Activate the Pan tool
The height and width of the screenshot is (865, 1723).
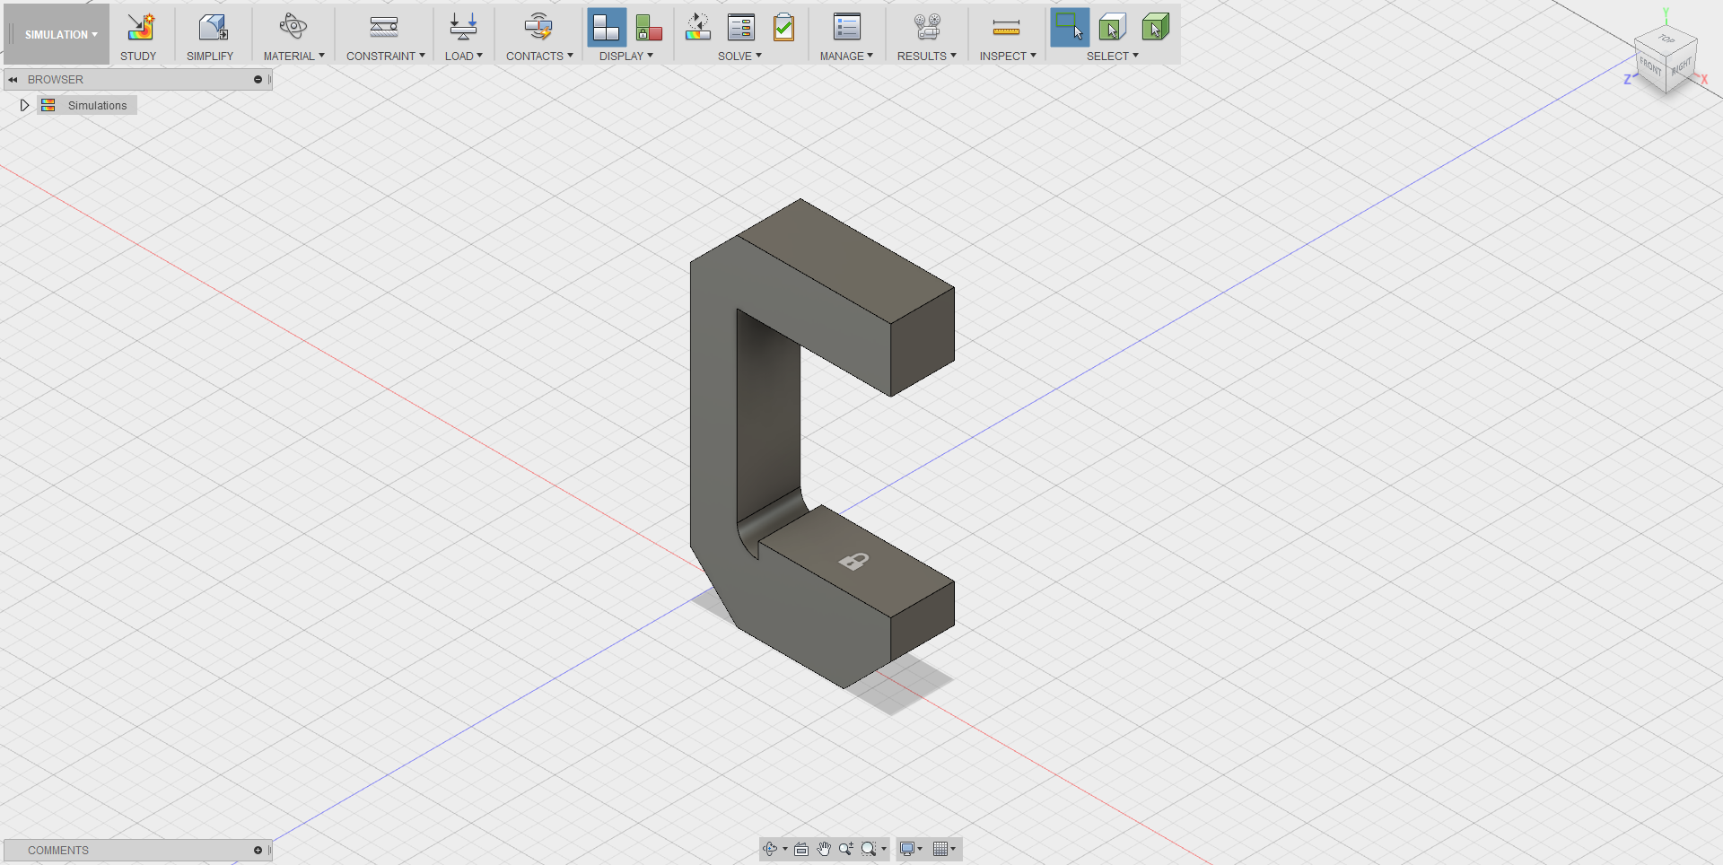pos(824,849)
